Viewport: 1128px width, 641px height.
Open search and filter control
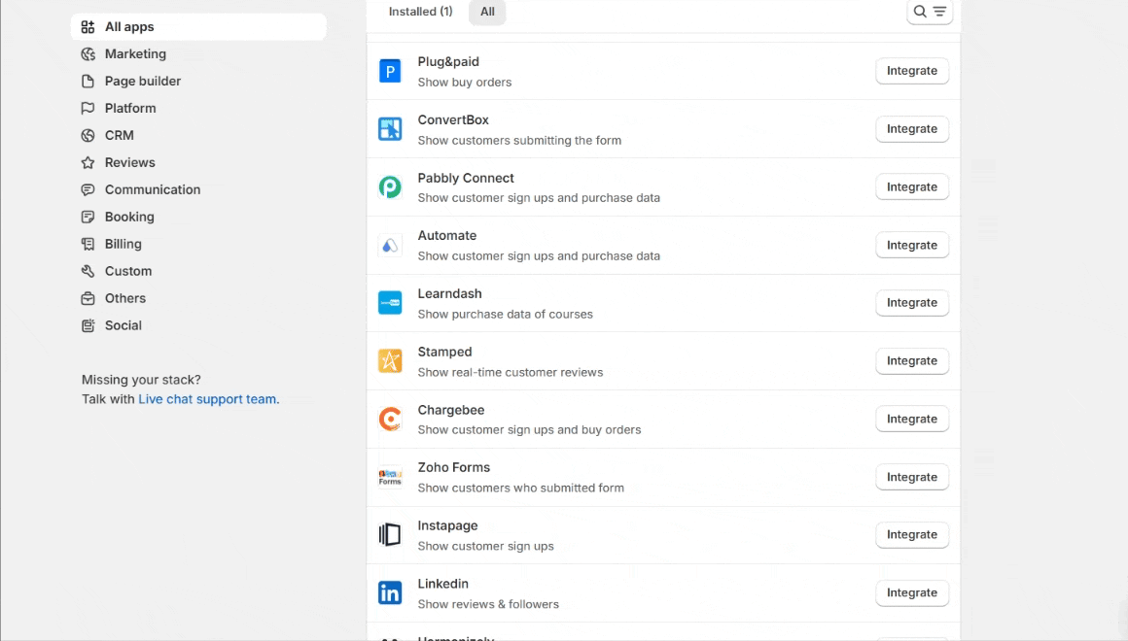pyautogui.click(x=930, y=12)
